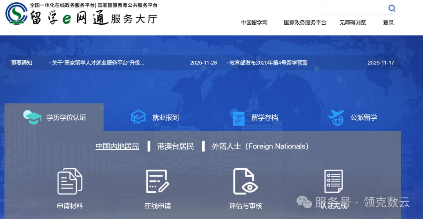Click the 全国一体化在线政务服务平台 header text
423x219 pixels.
coord(63,5)
